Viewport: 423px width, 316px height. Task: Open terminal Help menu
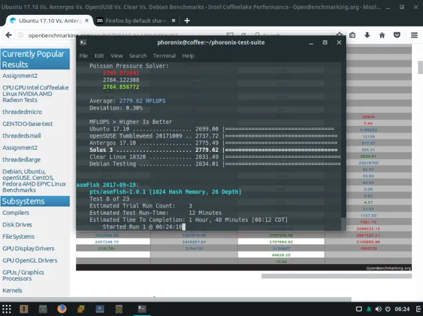(x=188, y=56)
